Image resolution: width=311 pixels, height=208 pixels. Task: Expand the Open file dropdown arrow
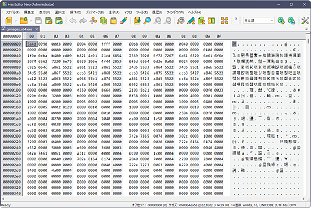[x=31, y=21]
